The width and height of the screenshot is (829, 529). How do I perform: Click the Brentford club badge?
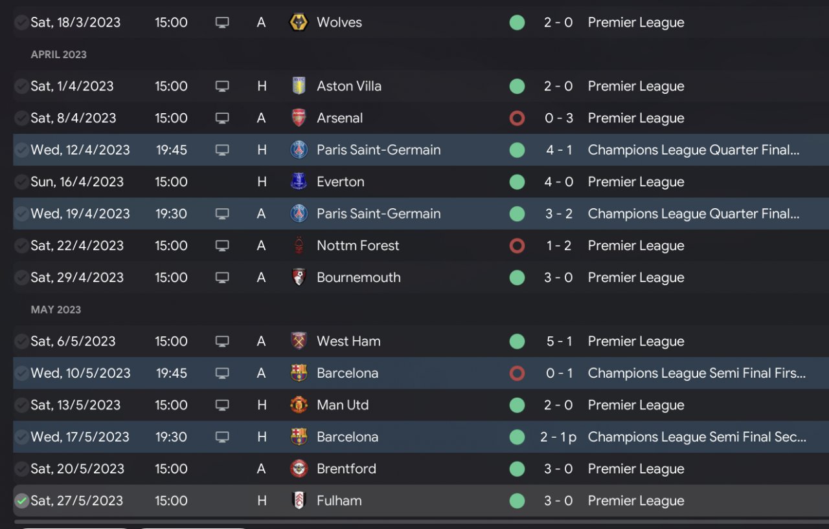pyautogui.click(x=299, y=469)
